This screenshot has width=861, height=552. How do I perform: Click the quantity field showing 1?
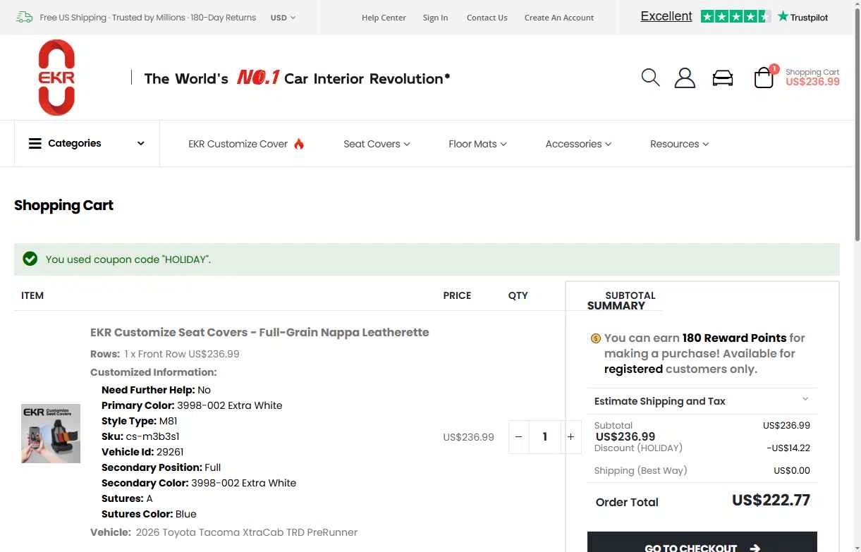544,437
